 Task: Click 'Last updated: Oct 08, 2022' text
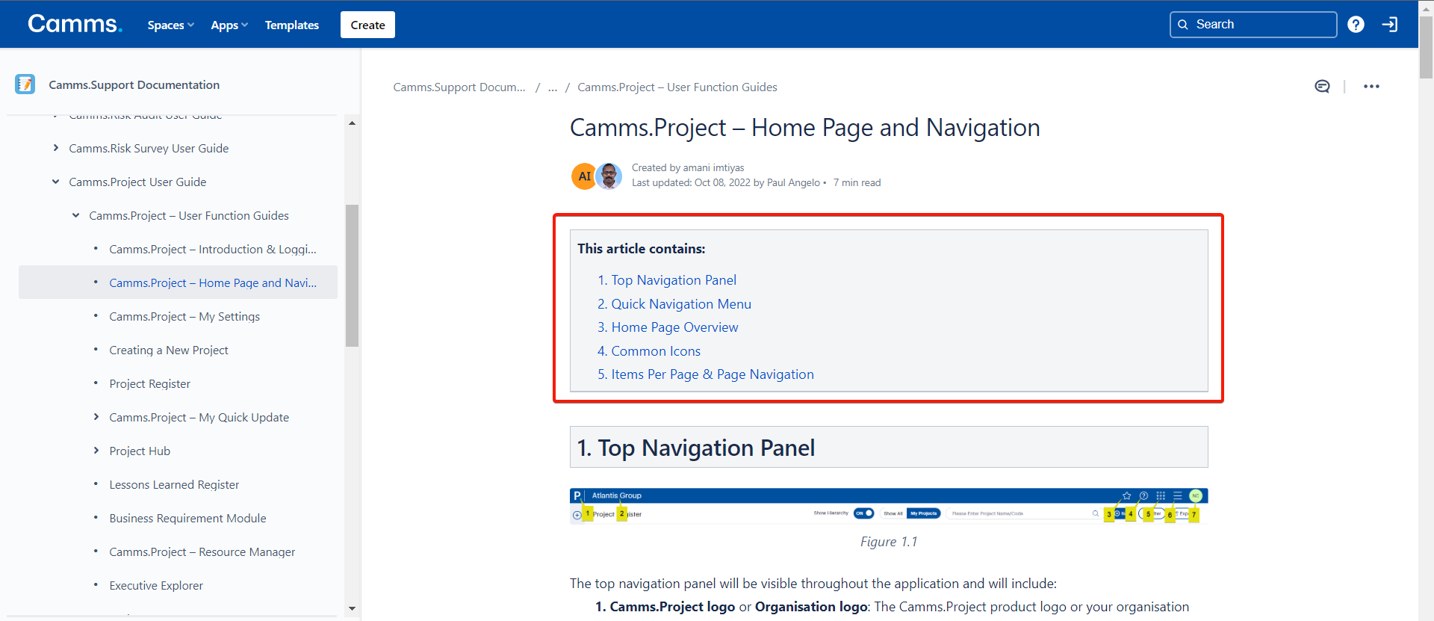[691, 182]
